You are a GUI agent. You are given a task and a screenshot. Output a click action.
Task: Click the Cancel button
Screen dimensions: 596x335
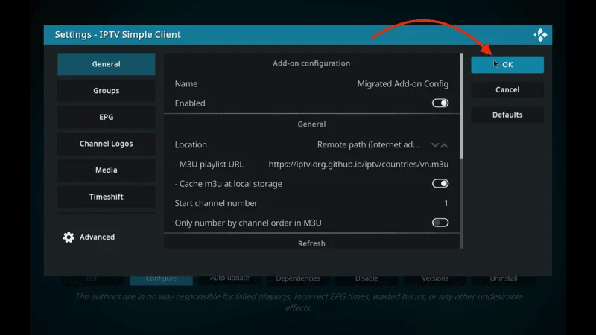507,89
